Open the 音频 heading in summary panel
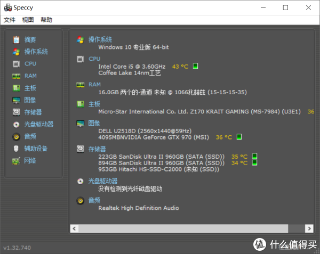This screenshot has height=254, width=320. [94, 200]
